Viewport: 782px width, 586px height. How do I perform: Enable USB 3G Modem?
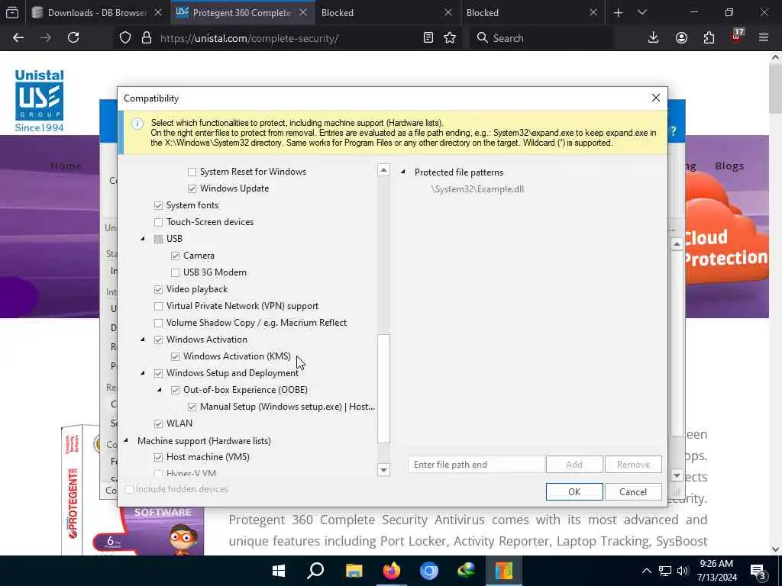(x=175, y=272)
